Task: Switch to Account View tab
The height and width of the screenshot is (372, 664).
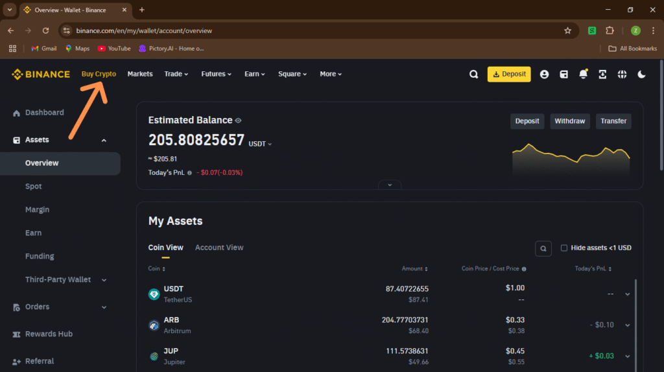Action: (219, 248)
